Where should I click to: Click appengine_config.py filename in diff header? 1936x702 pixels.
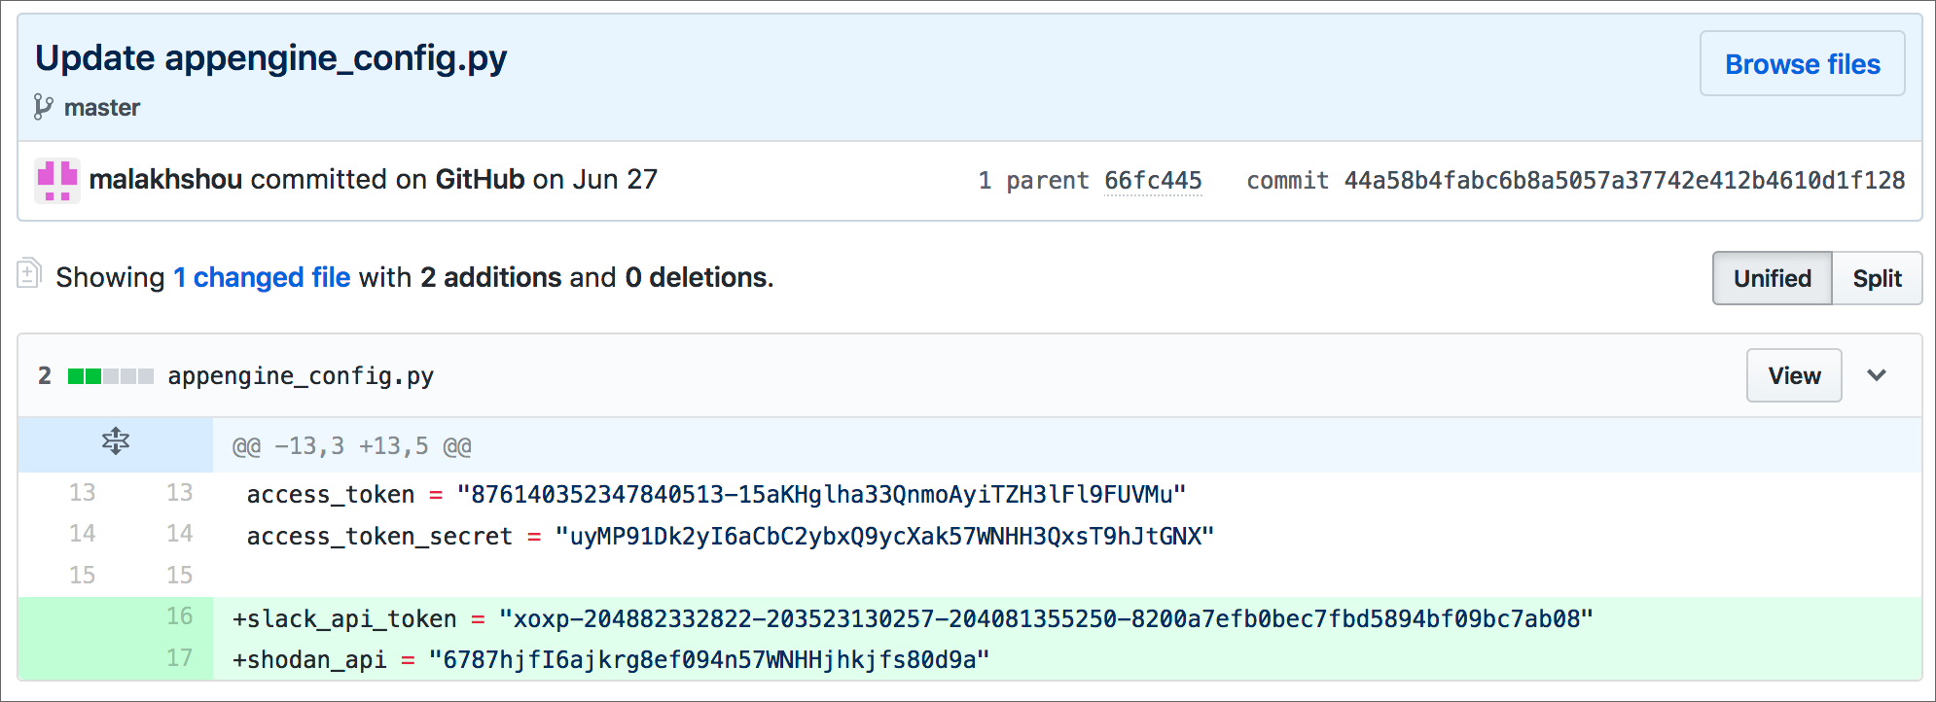coord(301,376)
